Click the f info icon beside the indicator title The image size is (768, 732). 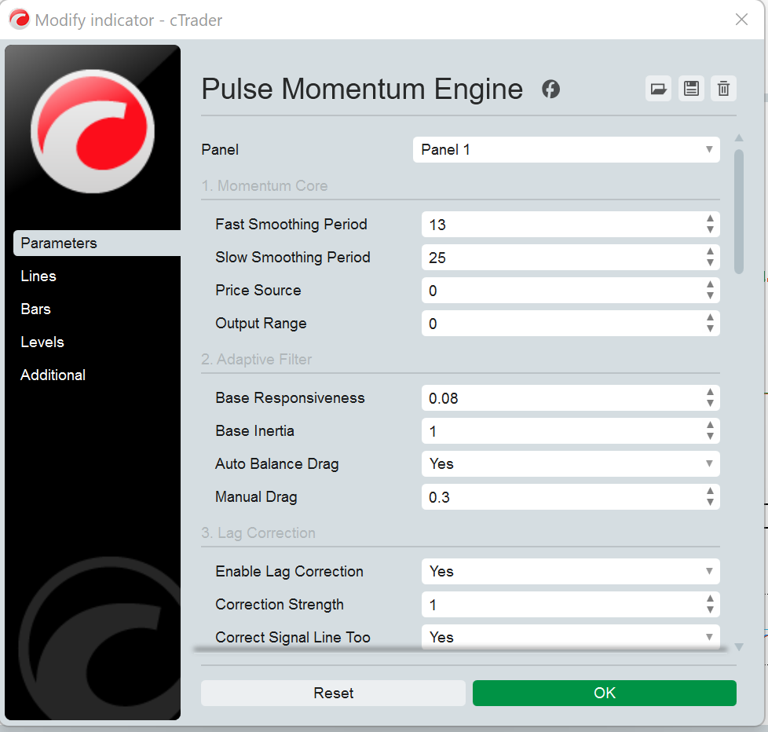pos(550,90)
